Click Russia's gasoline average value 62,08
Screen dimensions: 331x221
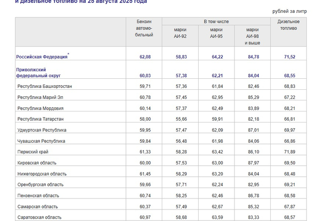pyautogui.click(x=145, y=57)
